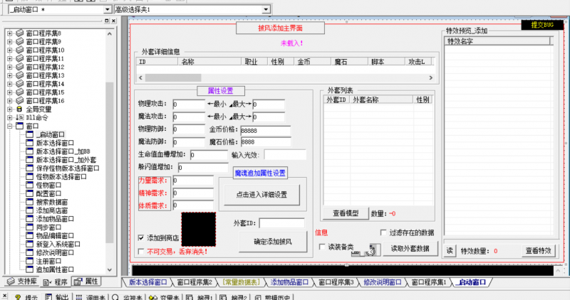Toggle the 添加到商店 checkbox
570x300 pixels.
coord(141,238)
